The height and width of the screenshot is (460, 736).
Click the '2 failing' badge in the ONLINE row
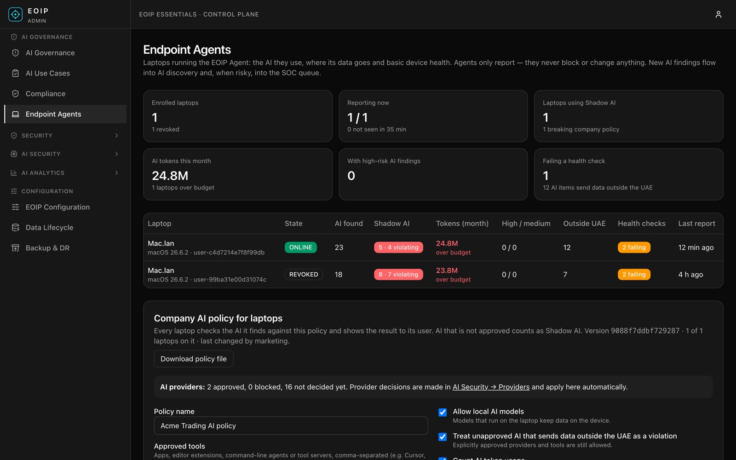[x=634, y=247]
